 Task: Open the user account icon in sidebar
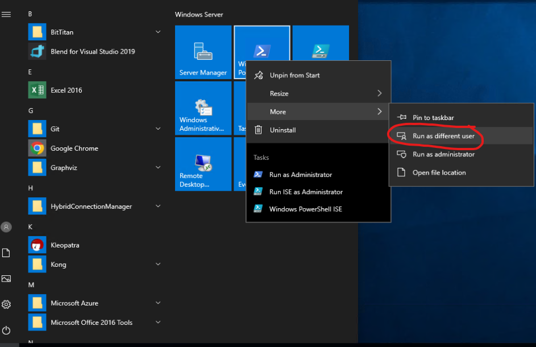tap(6, 227)
